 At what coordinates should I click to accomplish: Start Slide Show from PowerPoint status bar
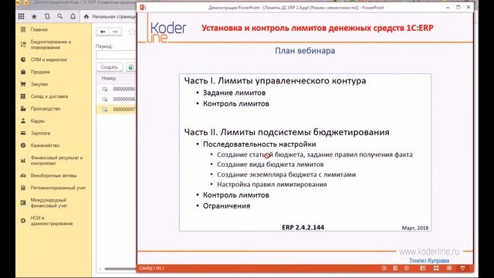[x=462, y=268]
